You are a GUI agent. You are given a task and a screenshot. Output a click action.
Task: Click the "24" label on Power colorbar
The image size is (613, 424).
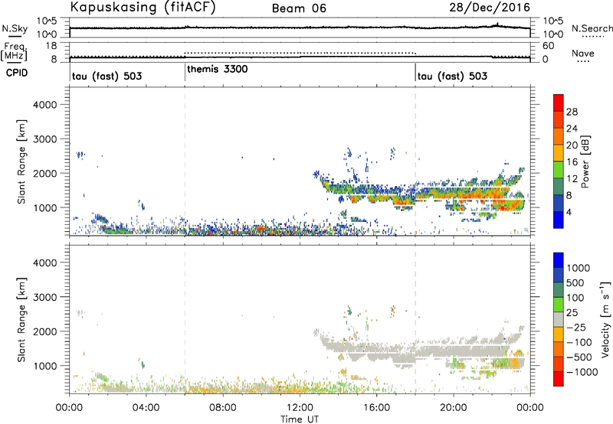(572, 129)
